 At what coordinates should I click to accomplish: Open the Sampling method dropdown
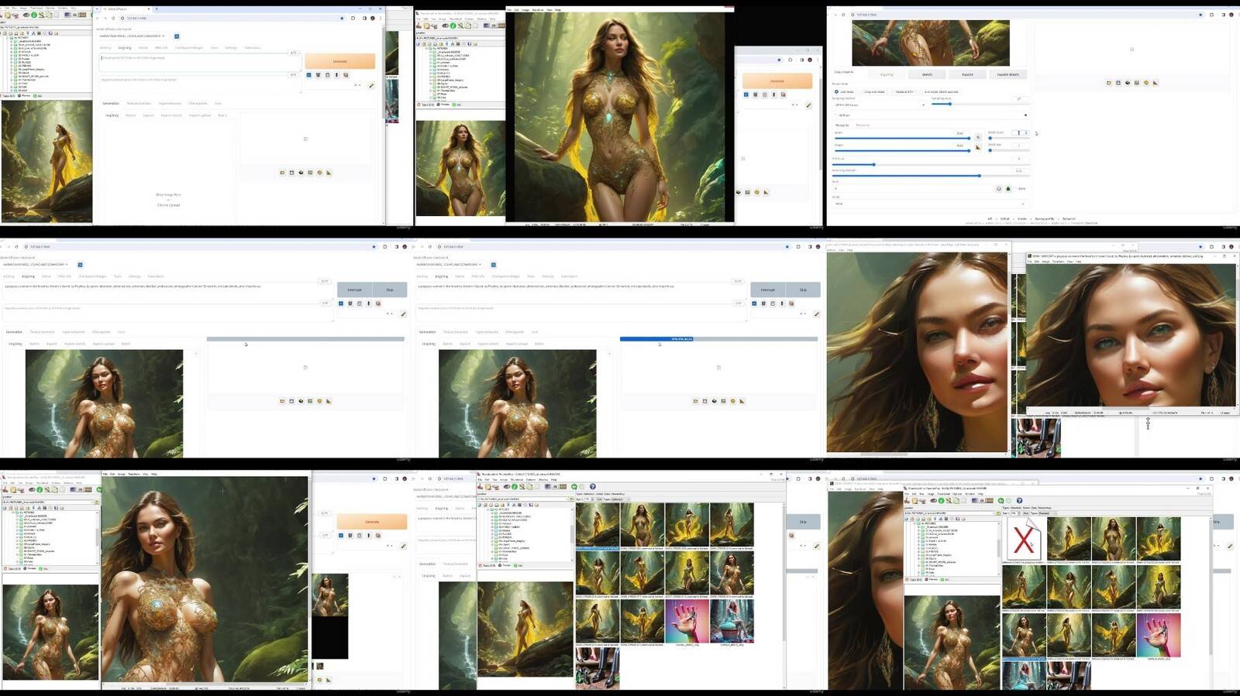(x=879, y=105)
